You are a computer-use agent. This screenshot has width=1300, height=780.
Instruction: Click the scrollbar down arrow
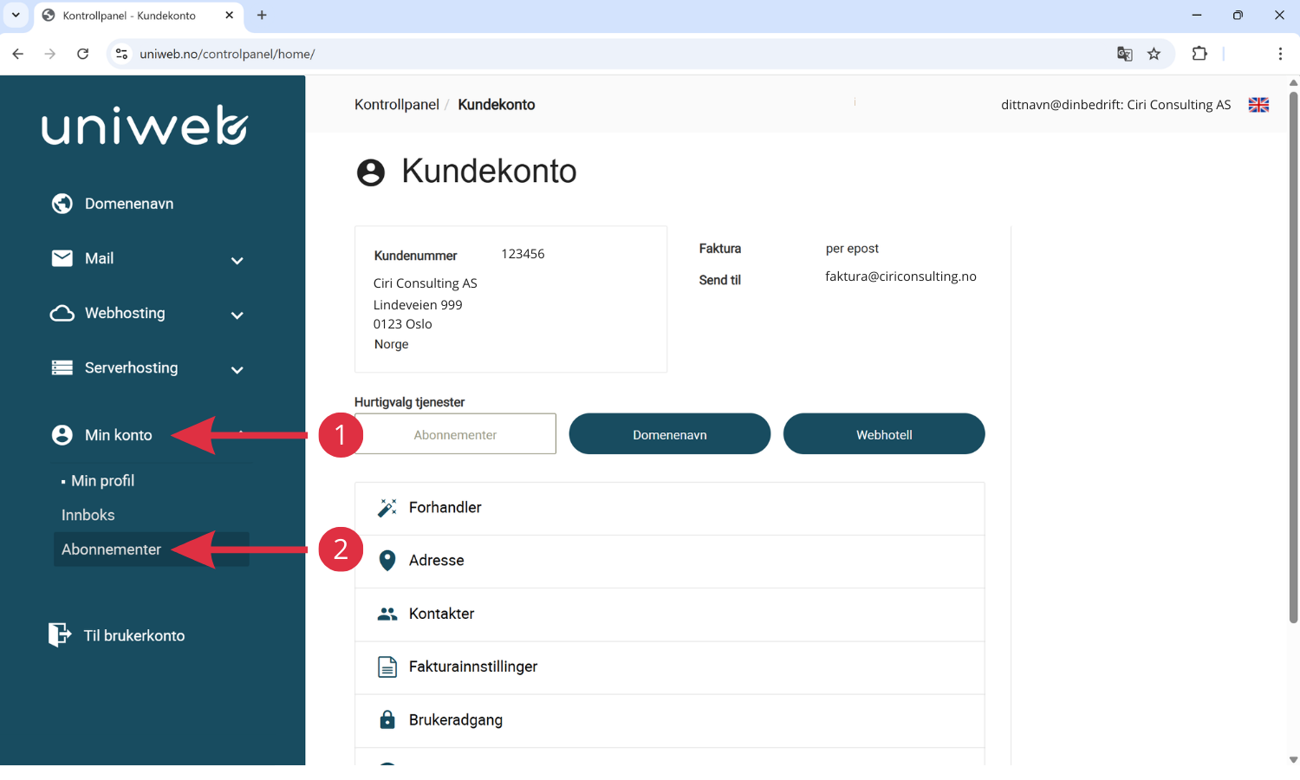click(1293, 759)
